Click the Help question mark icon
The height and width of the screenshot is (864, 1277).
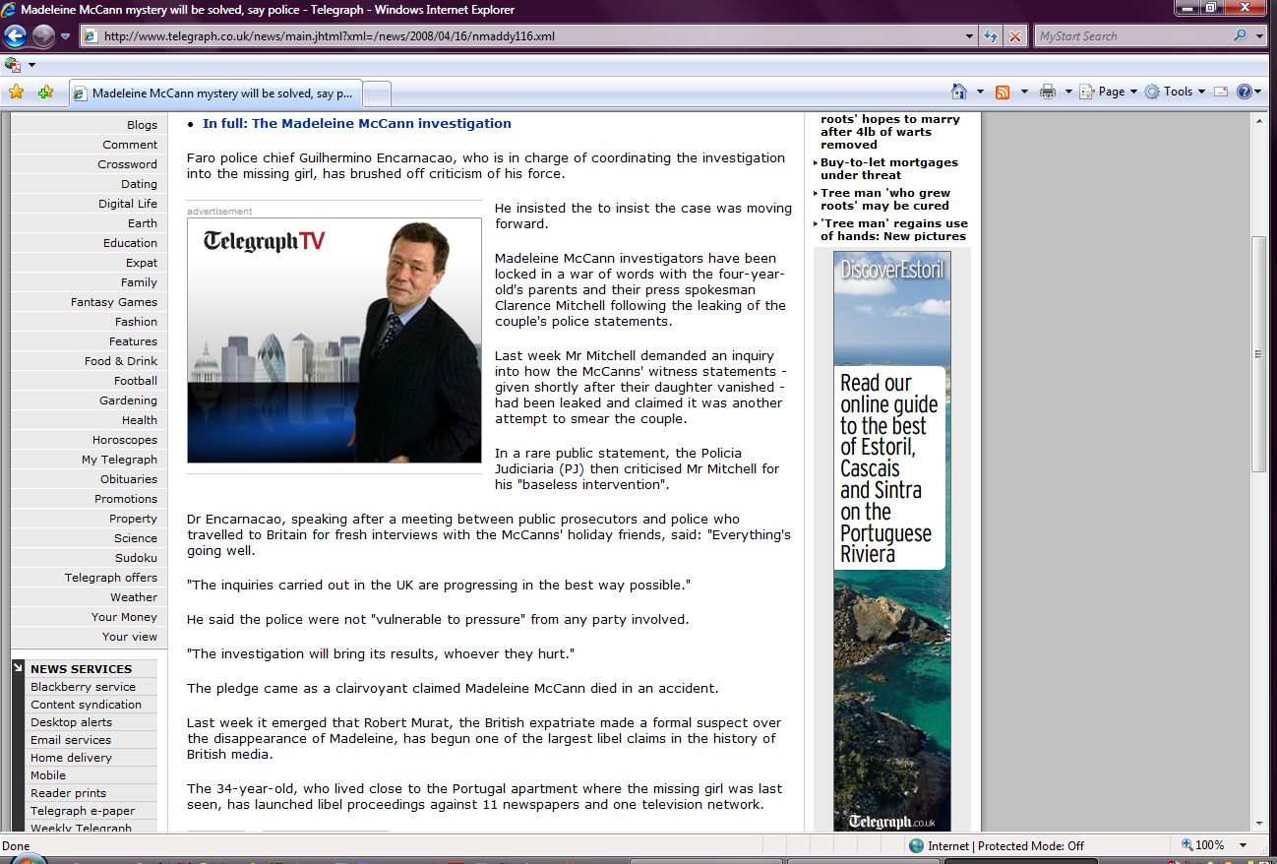click(x=1245, y=92)
